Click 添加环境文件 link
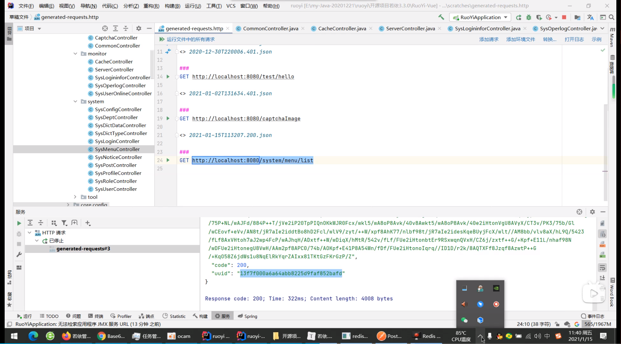621x344 pixels. click(521, 39)
